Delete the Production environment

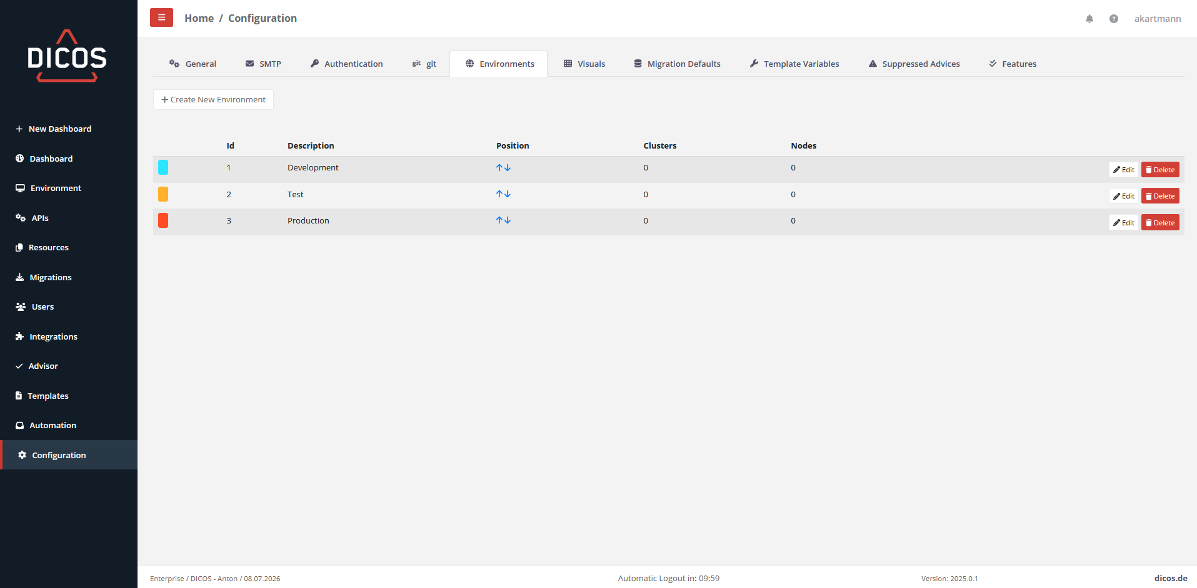[x=1160, y=223]
